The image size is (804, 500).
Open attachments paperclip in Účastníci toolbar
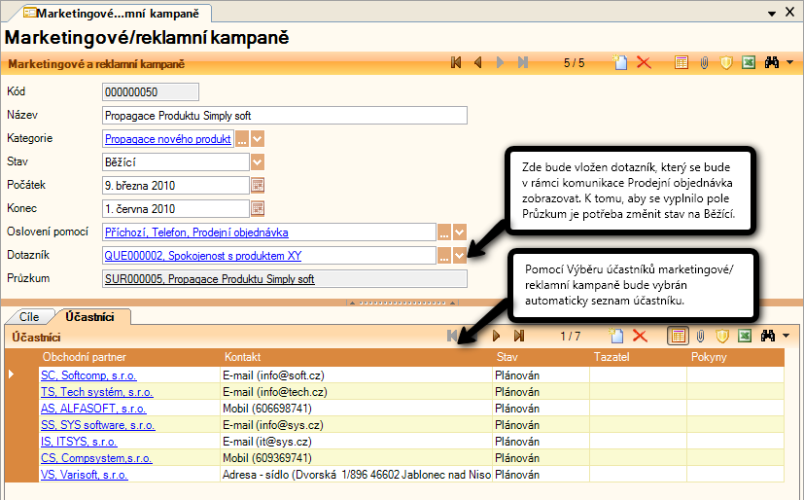coord(700,336)
